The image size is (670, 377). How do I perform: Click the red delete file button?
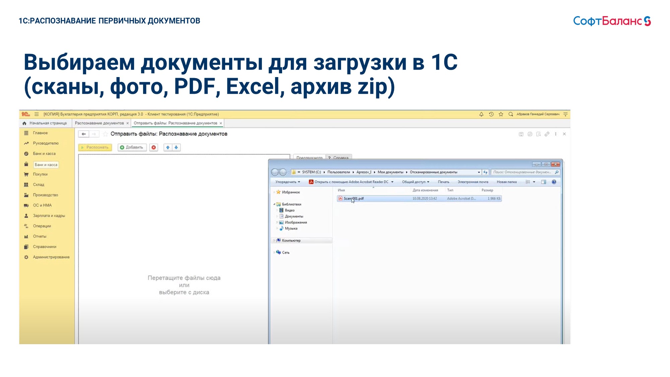pos(154,147)
